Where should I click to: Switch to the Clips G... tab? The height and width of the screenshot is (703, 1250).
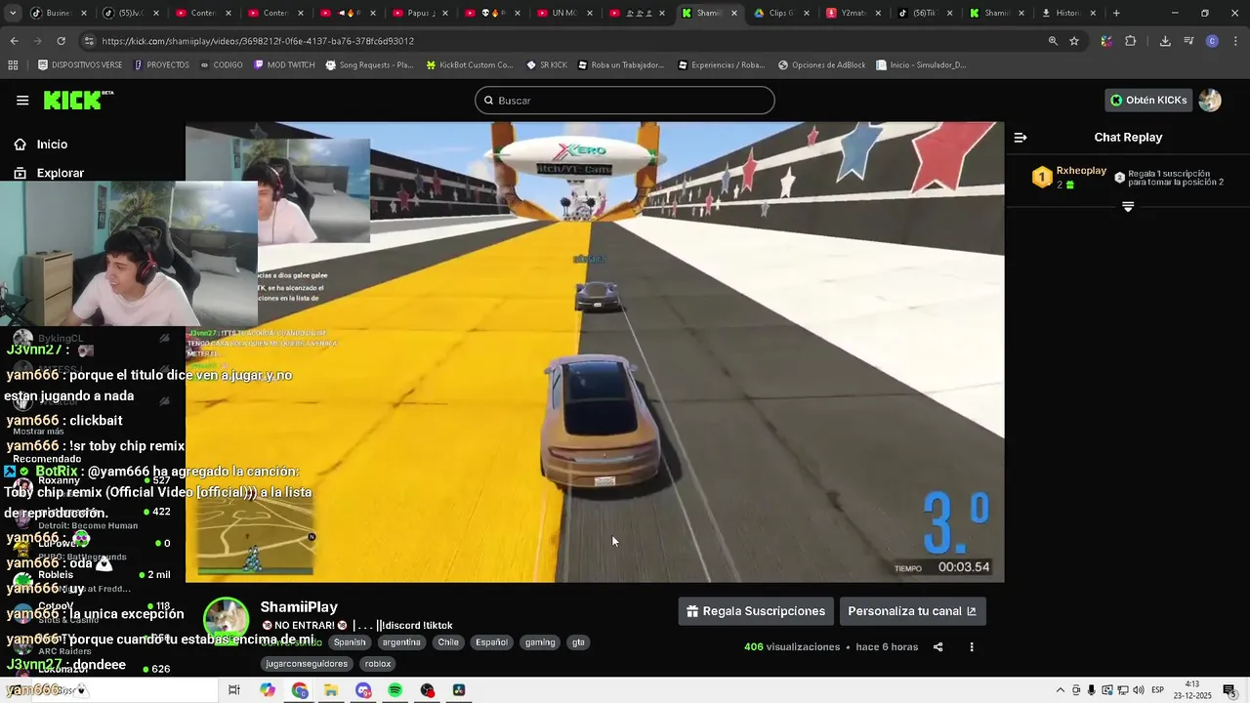click(x=781, y=14)
